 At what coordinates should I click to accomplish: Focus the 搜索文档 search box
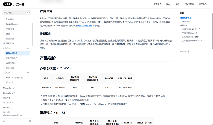tap(17, 13)
